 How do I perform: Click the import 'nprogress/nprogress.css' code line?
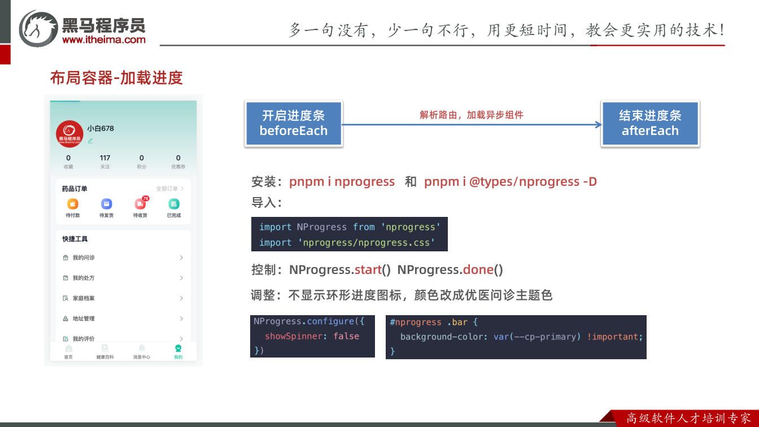[347, 242]
